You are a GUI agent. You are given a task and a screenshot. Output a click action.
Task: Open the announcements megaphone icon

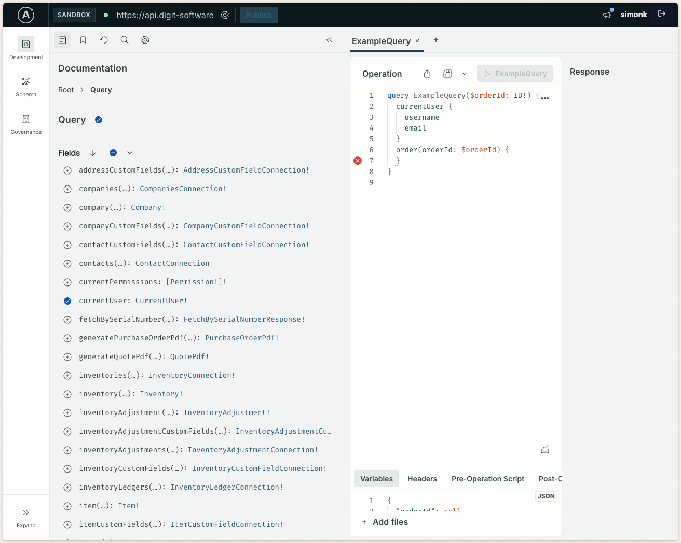pyautogui.click(x=607, y=15)
